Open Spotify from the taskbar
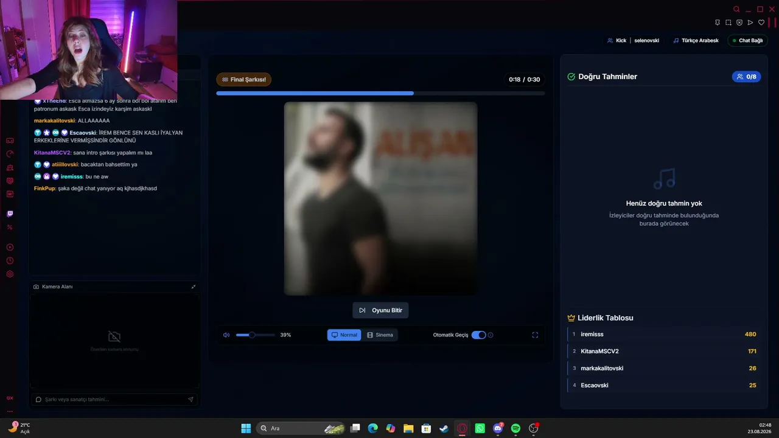Screen dimensions: 779x438 (x=516, y=428)
